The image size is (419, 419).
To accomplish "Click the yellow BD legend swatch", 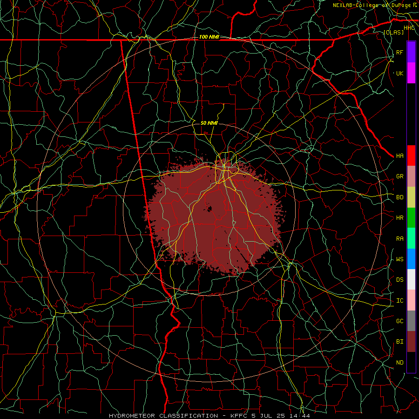I will click(x=411, y=197).
